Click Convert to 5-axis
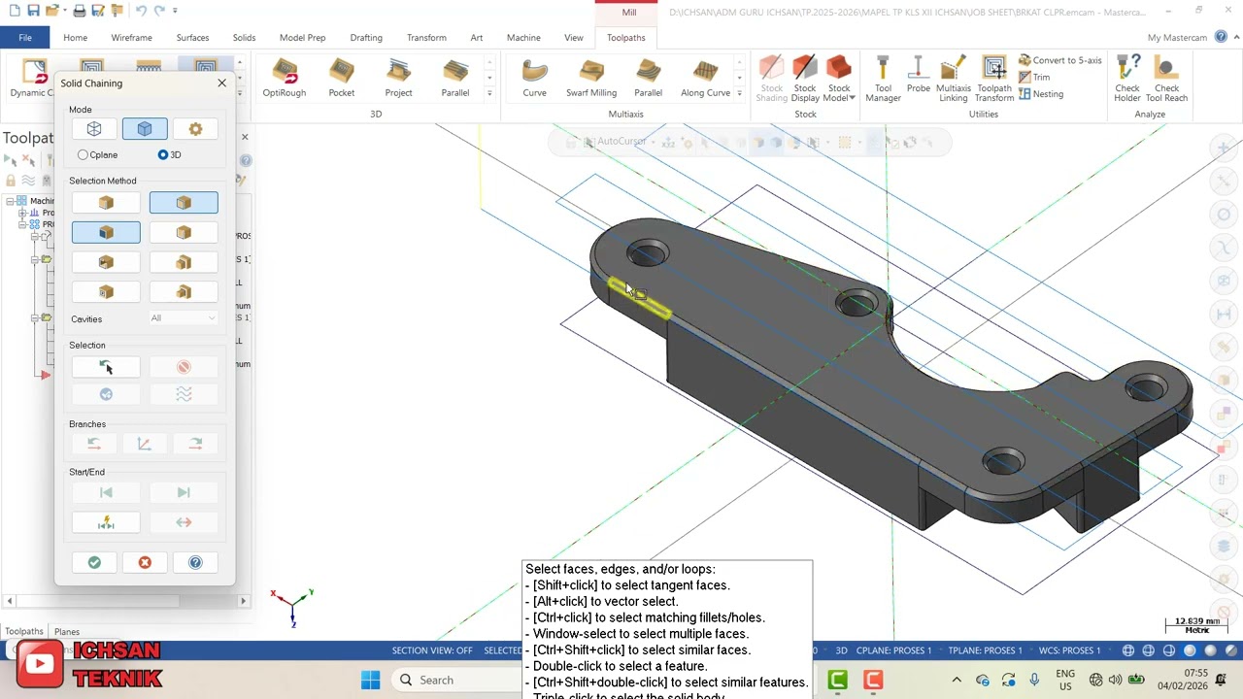Image resolution: width=1243 pixels, height=699 pixels. 1059,60
